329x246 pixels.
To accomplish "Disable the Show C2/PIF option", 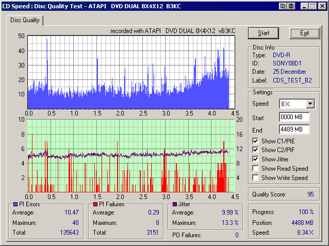I will 256,150.
